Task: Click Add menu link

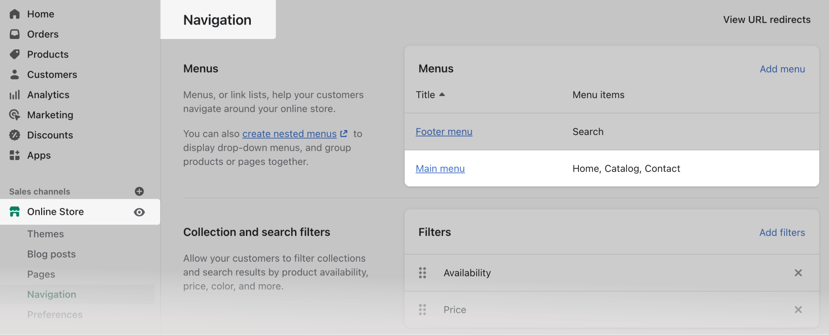Action: (782, 69)
